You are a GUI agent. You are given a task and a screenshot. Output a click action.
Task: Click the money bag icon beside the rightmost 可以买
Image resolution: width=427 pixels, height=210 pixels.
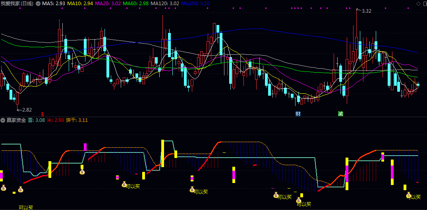coord(408,195)
